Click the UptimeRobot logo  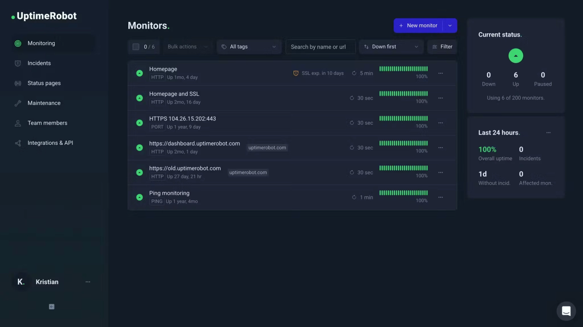(x=44, y=16)
